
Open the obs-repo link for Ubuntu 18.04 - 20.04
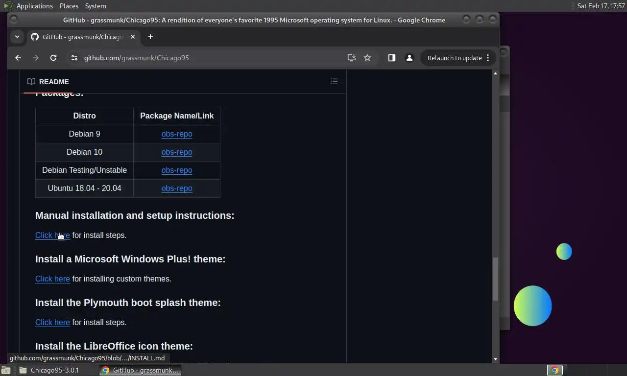[x=177, y=188]
